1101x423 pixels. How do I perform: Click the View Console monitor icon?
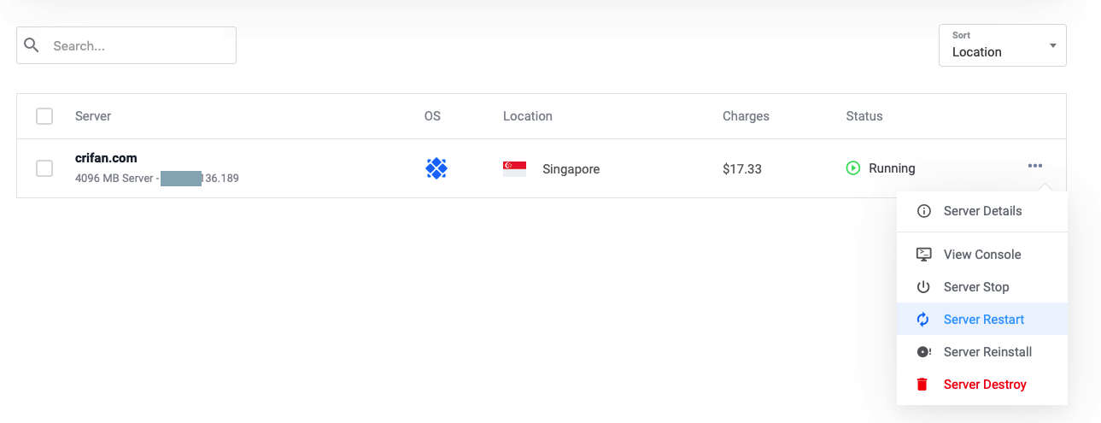tap(923, 255)
